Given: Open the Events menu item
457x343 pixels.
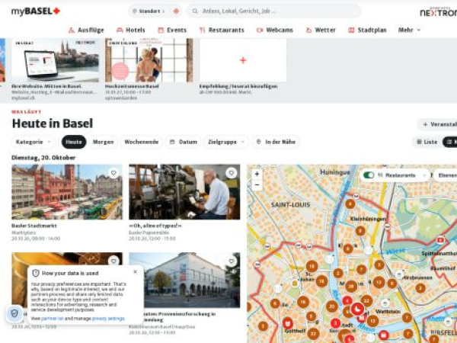Looking at the screenshot, I should pos(172,30).
